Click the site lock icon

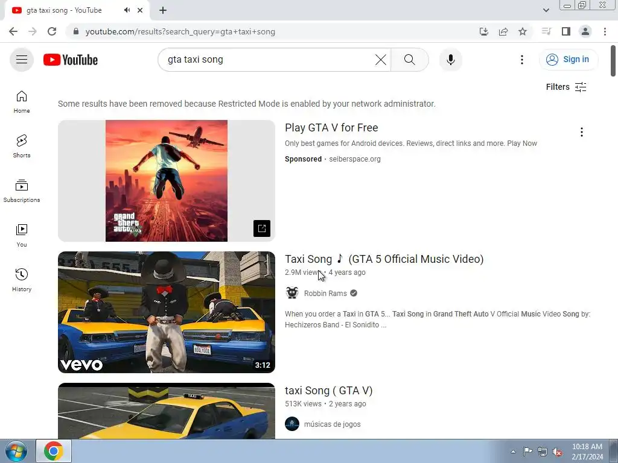point(76,31)
